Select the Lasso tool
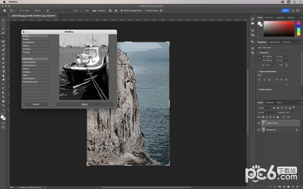This screenshot has width=303, height=189. click(4, 29)
